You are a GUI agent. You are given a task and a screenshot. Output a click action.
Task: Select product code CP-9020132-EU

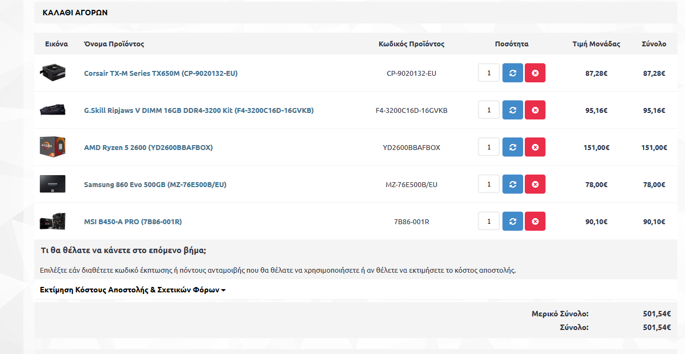[x=411, y=73]
